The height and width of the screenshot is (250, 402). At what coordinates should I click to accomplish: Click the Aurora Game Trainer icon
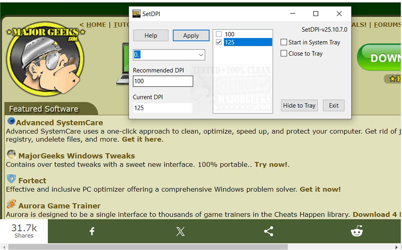pyautogui.click(x=11, y=204)
